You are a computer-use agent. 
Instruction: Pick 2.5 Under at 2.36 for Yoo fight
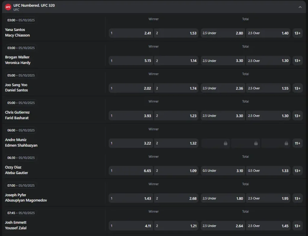click(x=223, y=88)
